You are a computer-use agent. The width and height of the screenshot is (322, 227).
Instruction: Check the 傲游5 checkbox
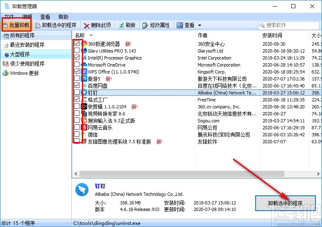[x=77, y=78]
